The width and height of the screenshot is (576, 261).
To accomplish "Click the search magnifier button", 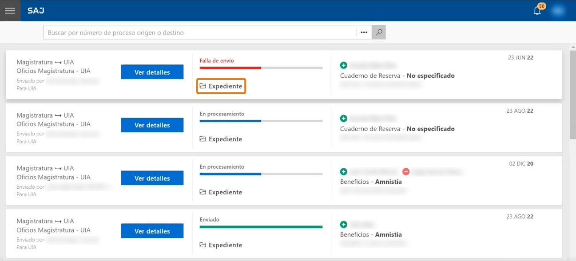I will pyautogui.click(x=379, y=32).
